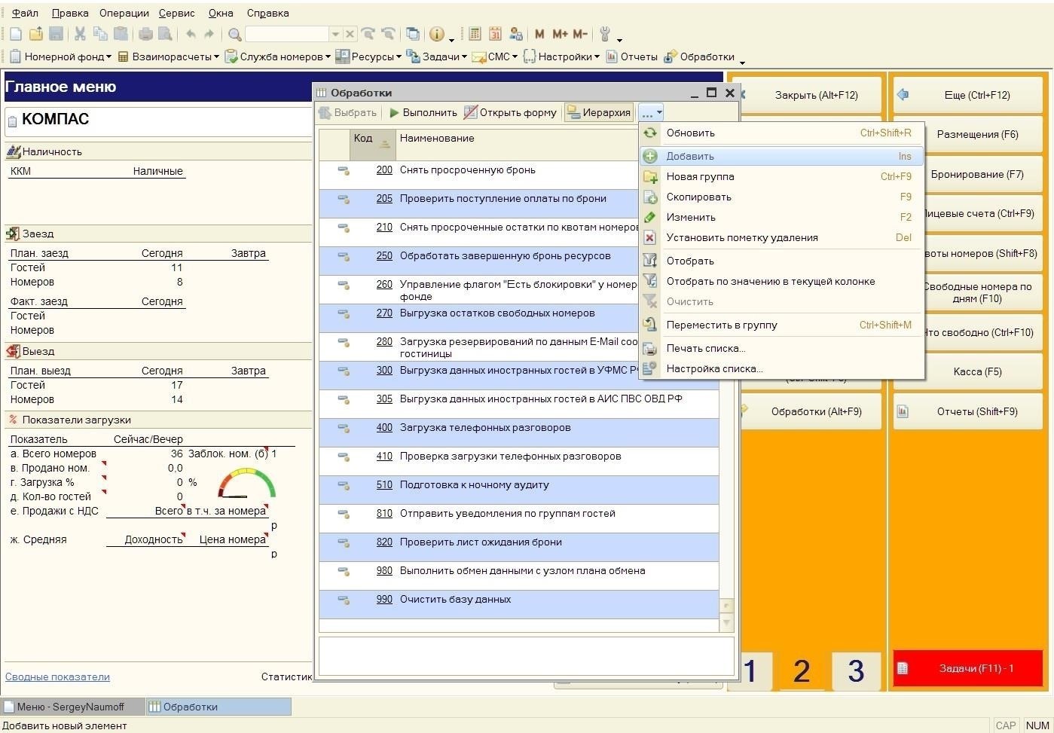Click the Открыть форму button
This screenshot has width=1054, height=733.
(510, 112)
